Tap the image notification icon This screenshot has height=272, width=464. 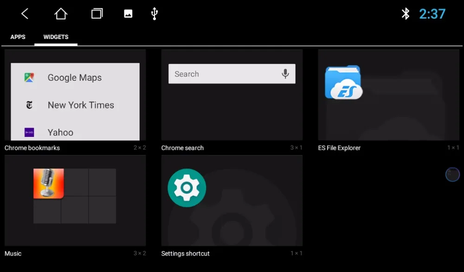(128, 13)
